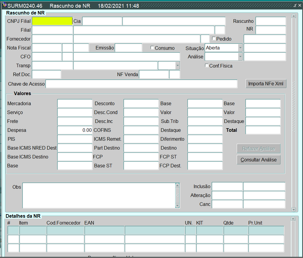Click the Importa NFe Xml button
This screenshot has width=303, height=258.
pyautogui.click(x=266, y=84)
